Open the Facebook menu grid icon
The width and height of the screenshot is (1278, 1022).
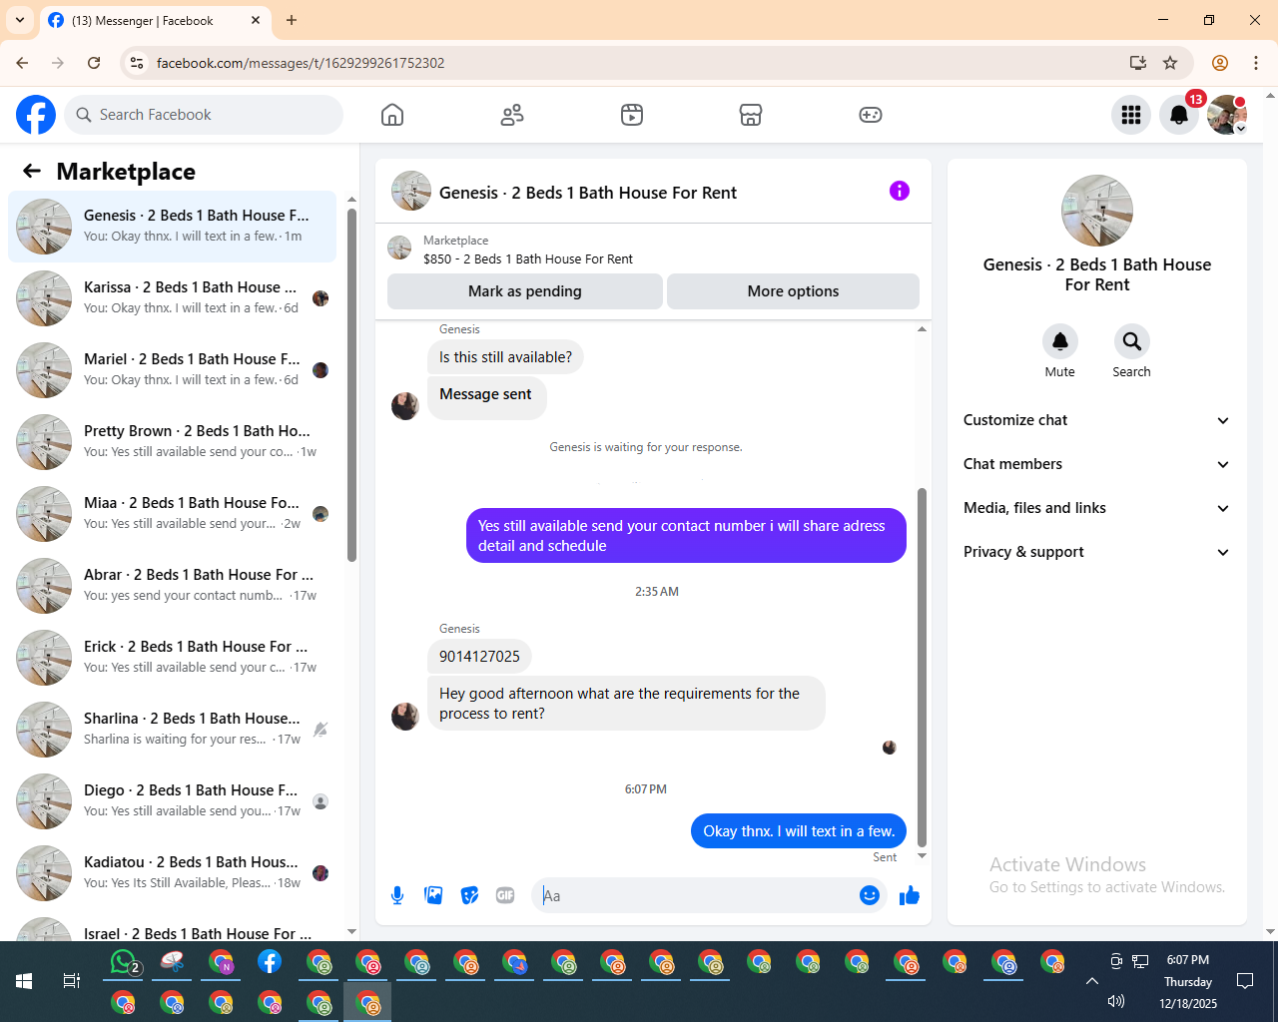1131,115
